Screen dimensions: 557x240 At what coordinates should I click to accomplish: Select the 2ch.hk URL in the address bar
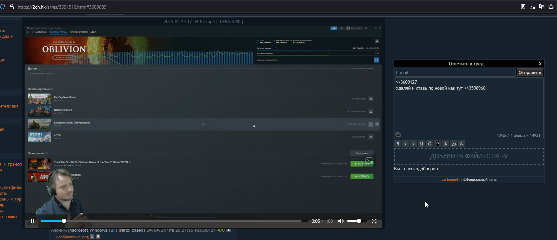pyautogui.click(x=62, y=7)
